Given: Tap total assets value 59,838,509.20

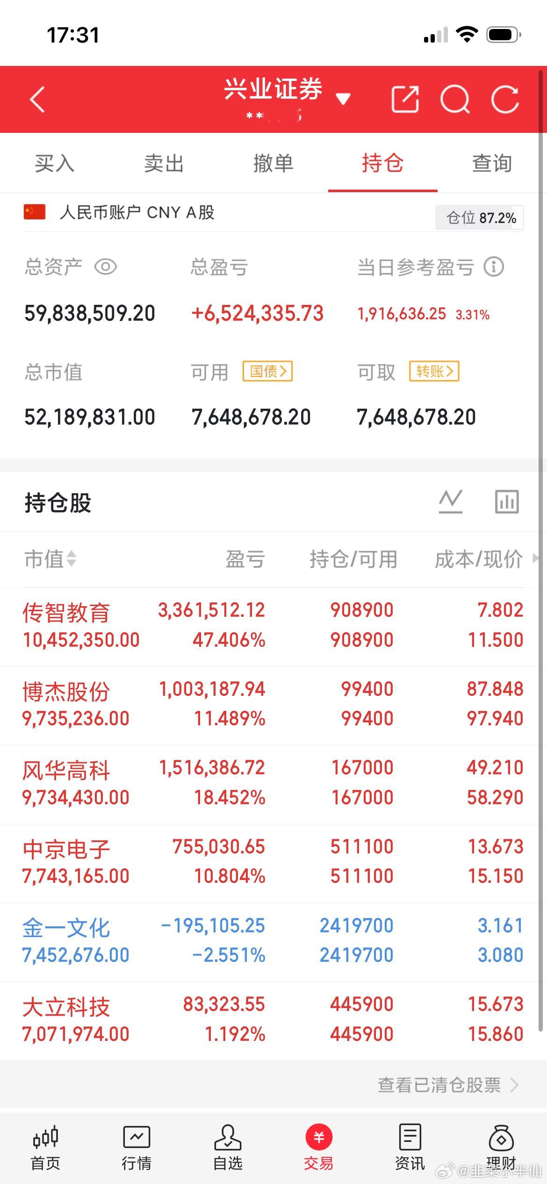Looking at the screenshot, I should (90, 313).
